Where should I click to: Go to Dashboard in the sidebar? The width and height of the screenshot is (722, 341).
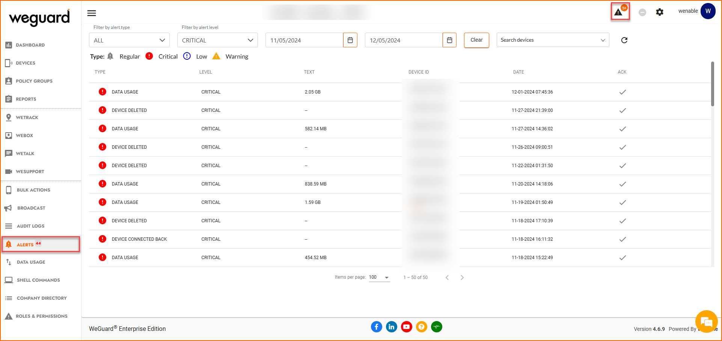coord(30,45)
